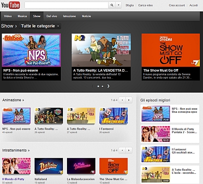Viewport: 203px width, 184px height.
Task: Open the featured A Tutto Reality thumbnail
Action: tap(101, 50)
